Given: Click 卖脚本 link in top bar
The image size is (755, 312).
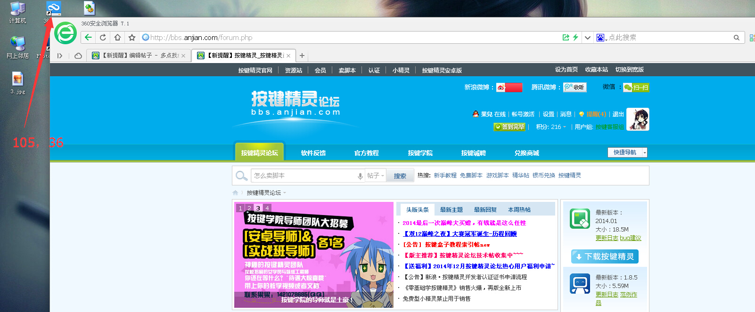Looking at the screenshot, I should [347, 70].
